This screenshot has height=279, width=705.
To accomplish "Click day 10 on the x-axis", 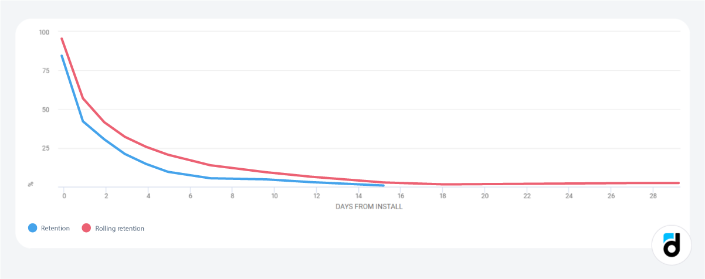I will click(274, 196).
